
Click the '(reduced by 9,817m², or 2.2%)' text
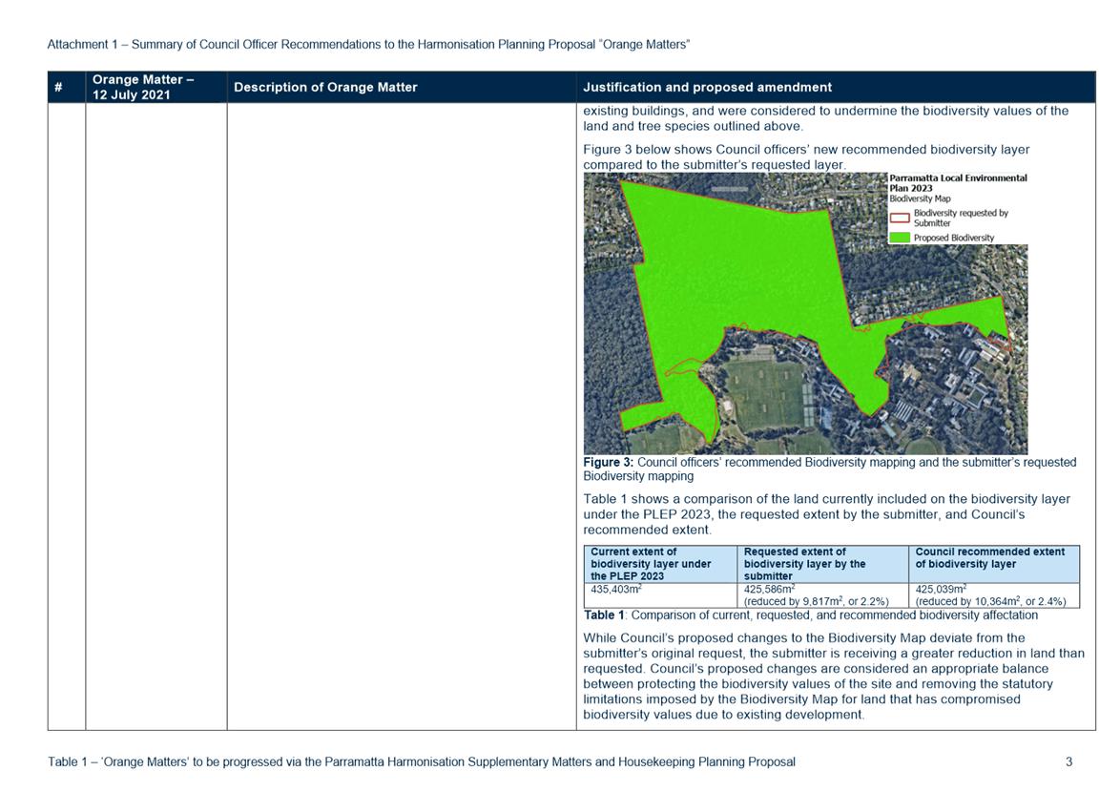(x=817, y=601)
